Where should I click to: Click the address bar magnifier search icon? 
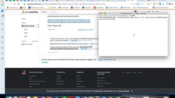[x=132, y=4]
